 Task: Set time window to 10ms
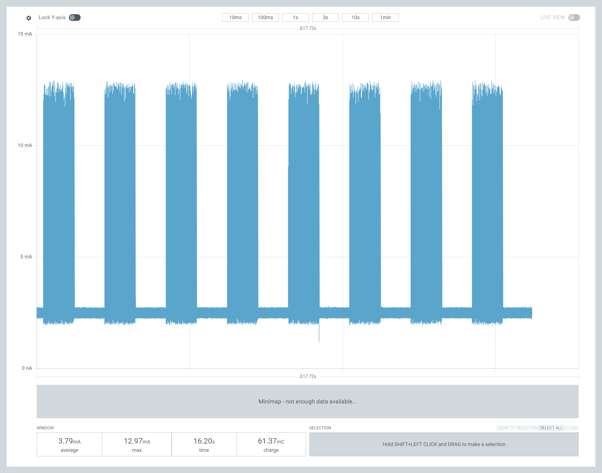click(x=235, y=18)
